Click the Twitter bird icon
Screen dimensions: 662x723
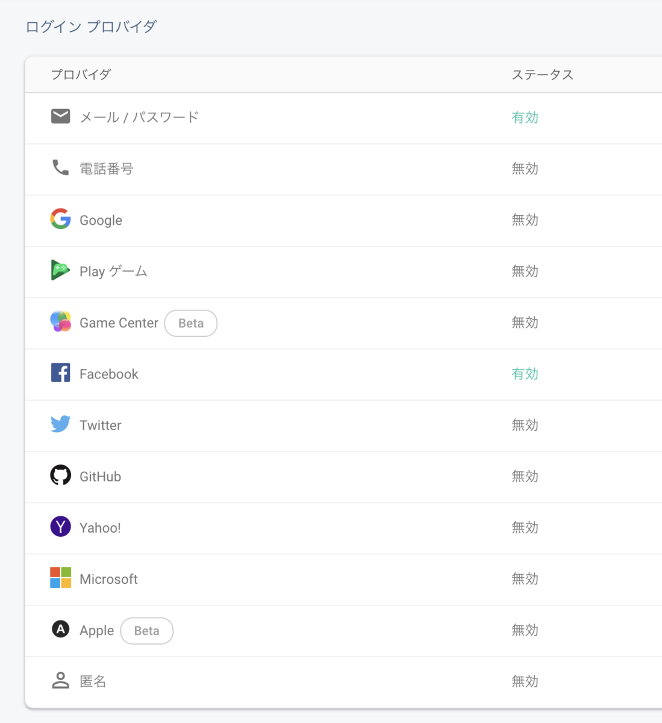click(60, 424)
